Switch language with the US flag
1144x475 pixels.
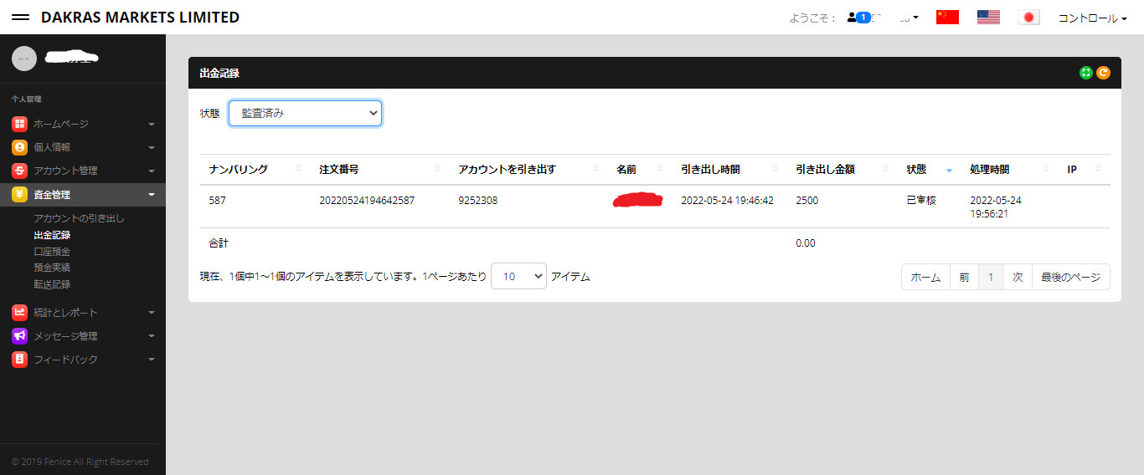[x=988, y=18]
